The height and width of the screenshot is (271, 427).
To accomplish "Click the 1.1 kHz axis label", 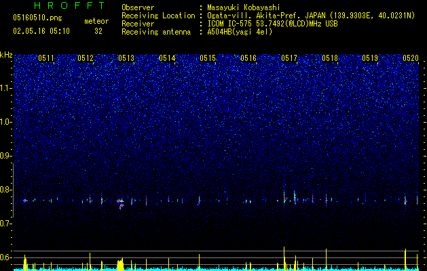I will point(6,88).
